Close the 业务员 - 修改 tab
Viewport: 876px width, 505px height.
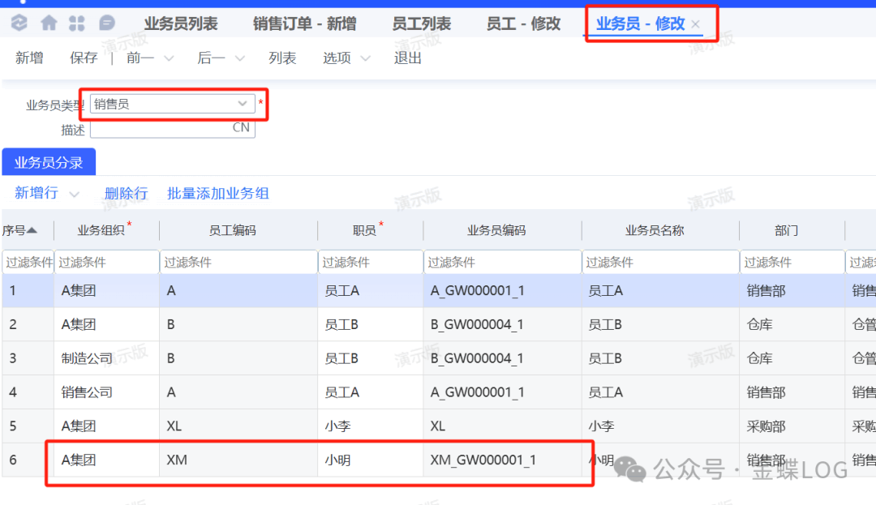pyautogui.click(x=695, y=24)
